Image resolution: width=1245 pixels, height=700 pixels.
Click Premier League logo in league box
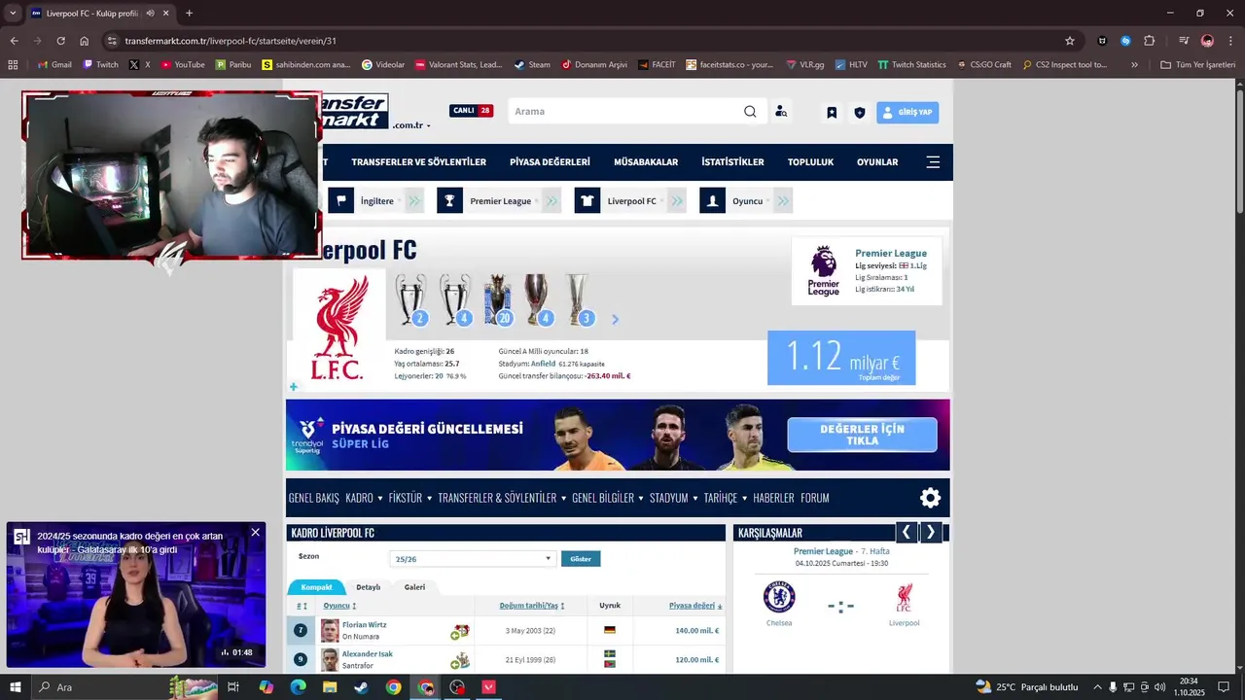point(823,271)
